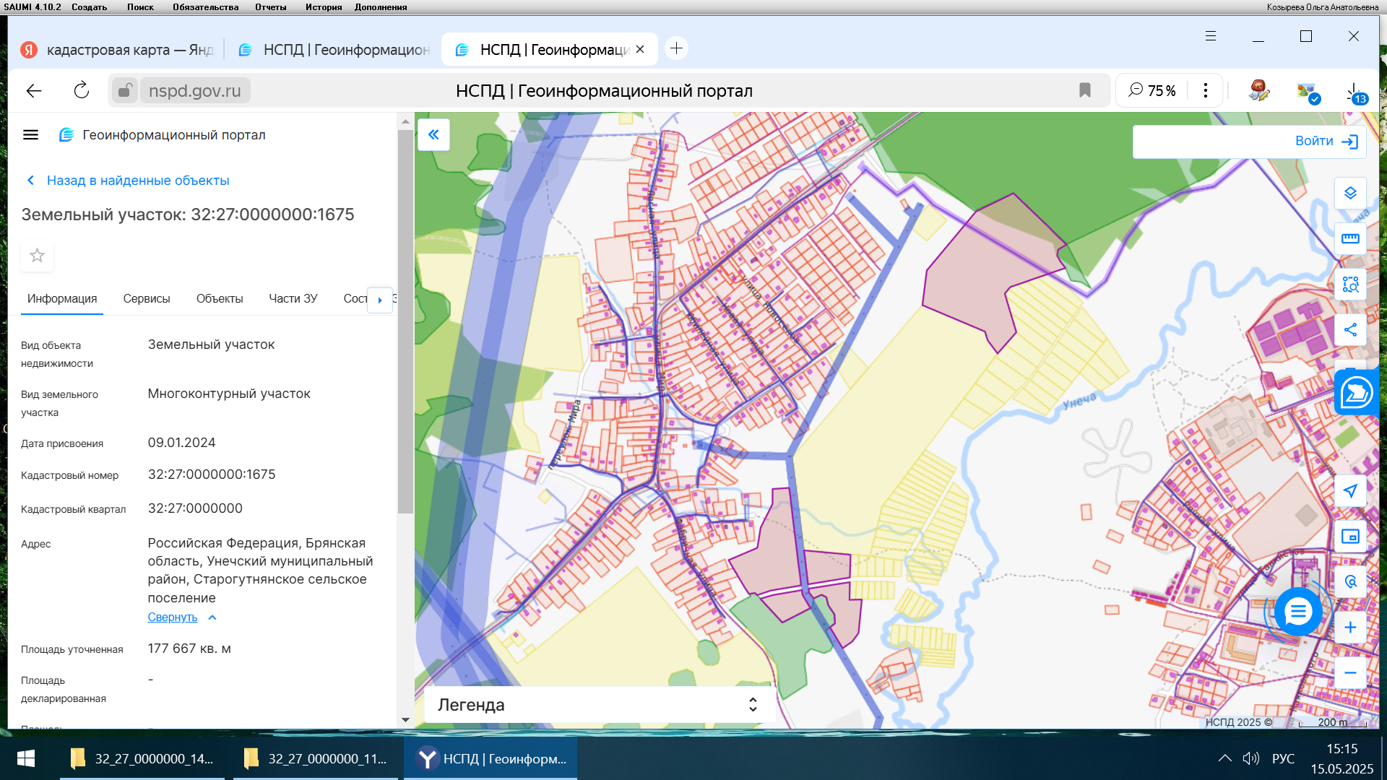Reload the browser page
1387x780 pixels.
(x=82, y=90)
